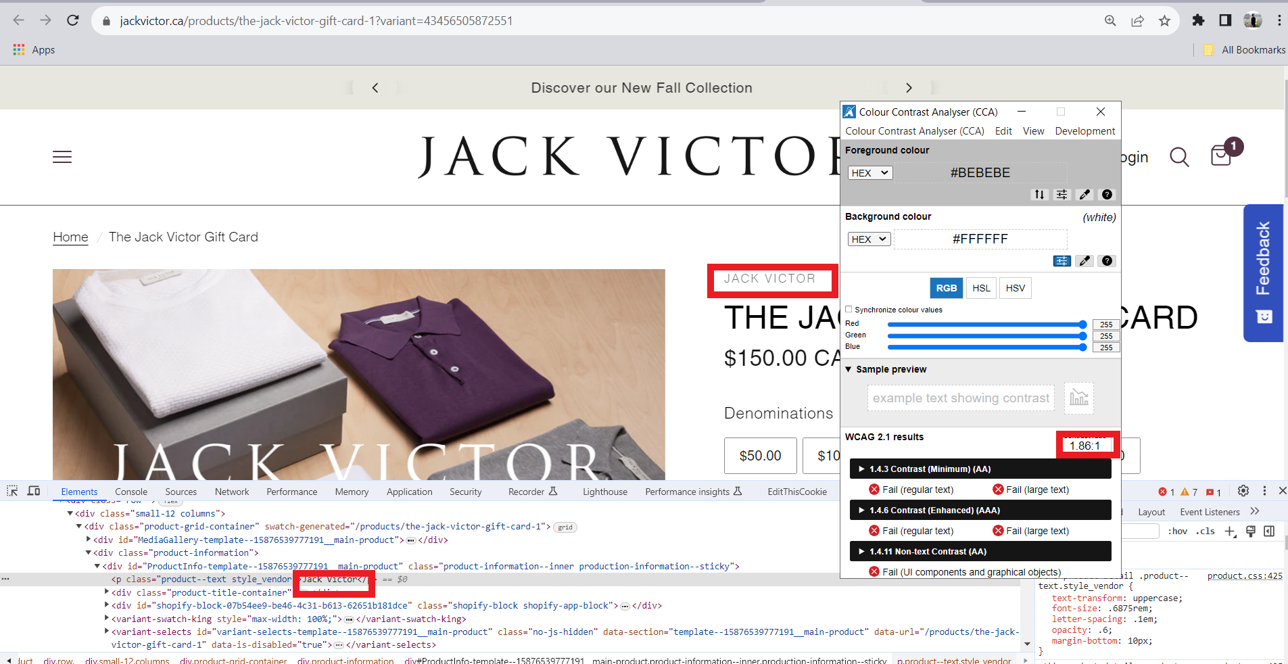The image size is (1288, 664).
Task: Click the website search magnifier icon
Action: pos(1179,157)
